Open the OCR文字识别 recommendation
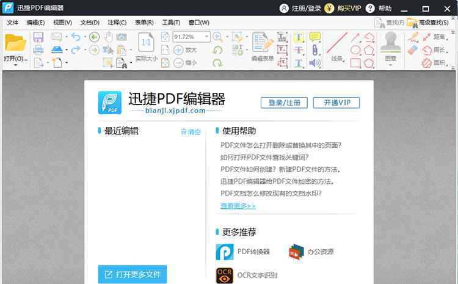This screenshot has width=458, height=284. pos(247,275)
